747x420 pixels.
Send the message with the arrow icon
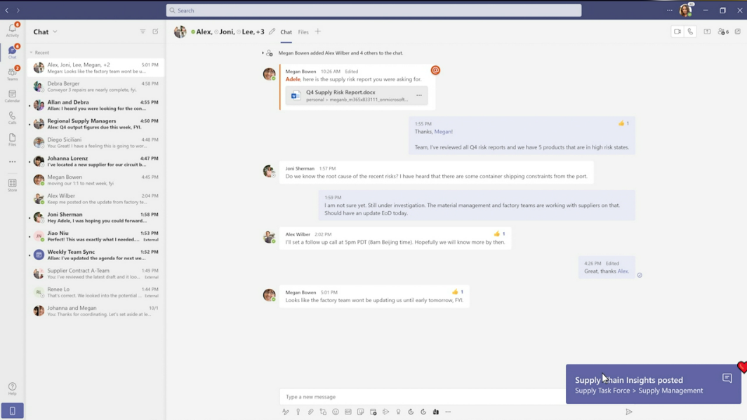point(629,412)
